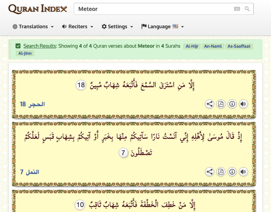Click the Quran Index logo
Viewport: 271px width, 212px height.
pos(38,9)
